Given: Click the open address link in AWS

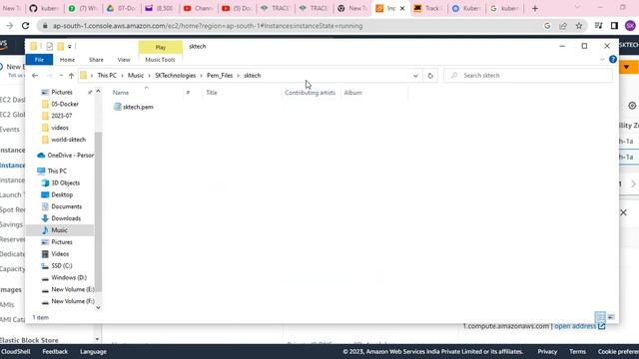Looking at the screenshot, I should 579,326.
